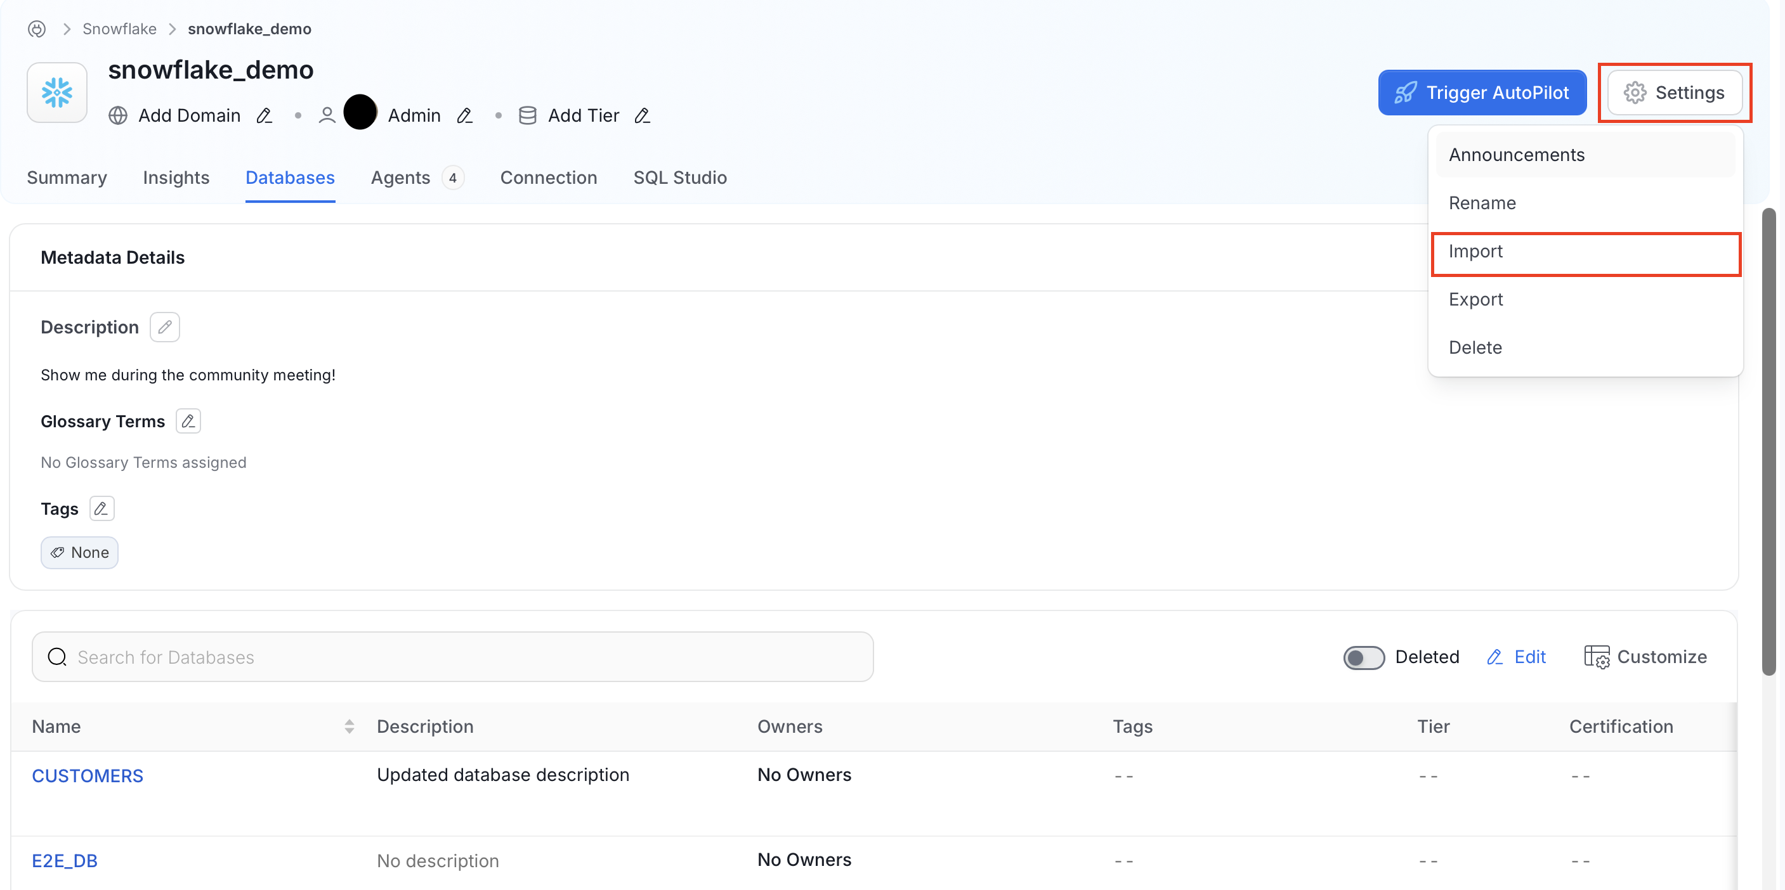Click the Add Domain globe icon
Screen dimensions: 1785x890
tap(118, 115)
